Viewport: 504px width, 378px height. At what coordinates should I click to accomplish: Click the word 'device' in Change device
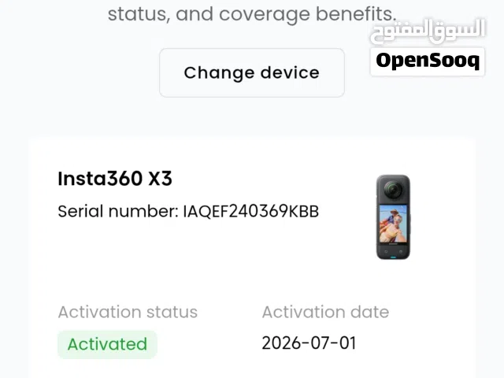point(290,72)
